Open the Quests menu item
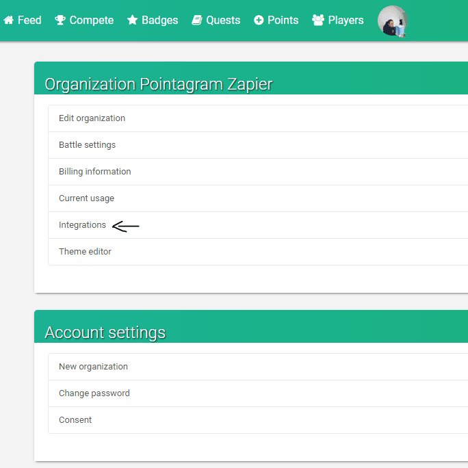Screen dimensions: 468x468 pyautogui.click(x=216, y=20)
